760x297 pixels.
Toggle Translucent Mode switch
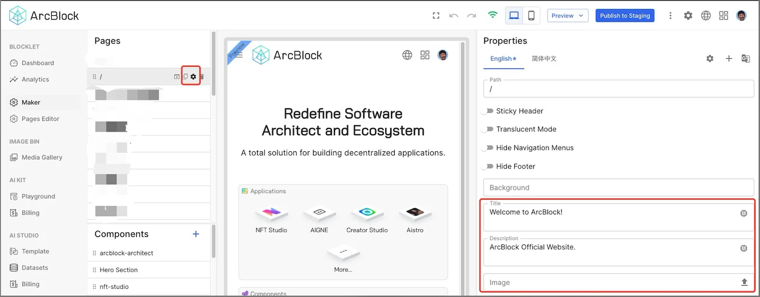click(x=487, y=129)
